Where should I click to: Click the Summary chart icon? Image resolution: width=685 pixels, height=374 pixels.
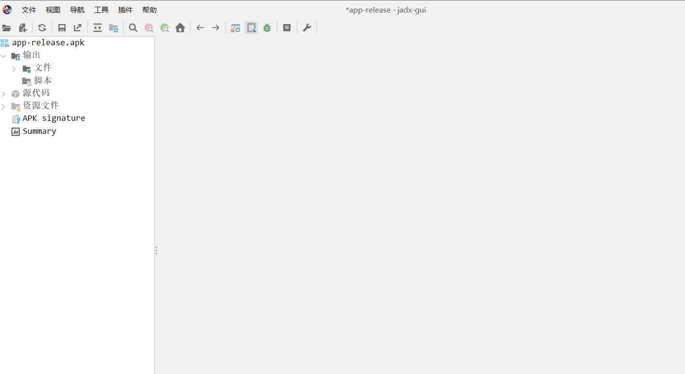15,131
